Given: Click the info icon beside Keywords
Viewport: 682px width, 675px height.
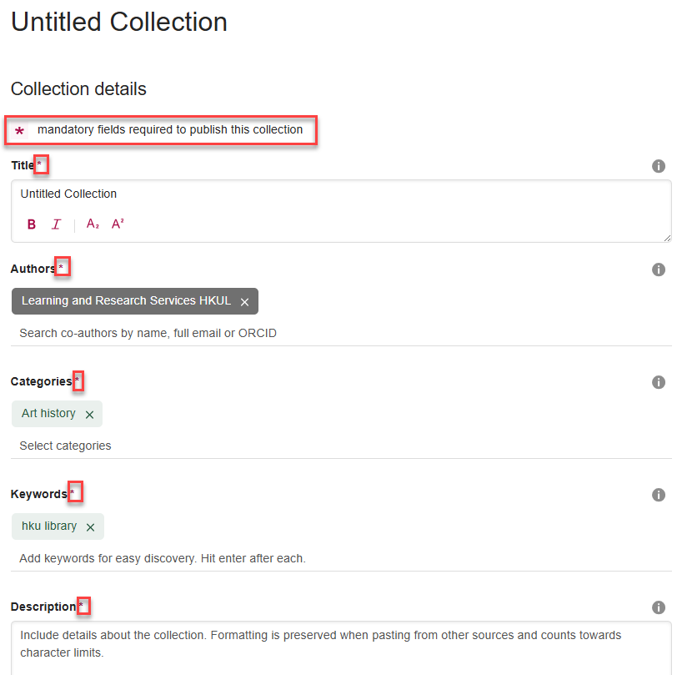Looking at the screenshot, I should coord(658,495).
